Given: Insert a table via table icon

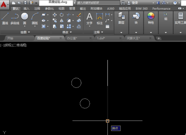Looking at the screenshot, I should pyautogui.click(x=107, y=27).
